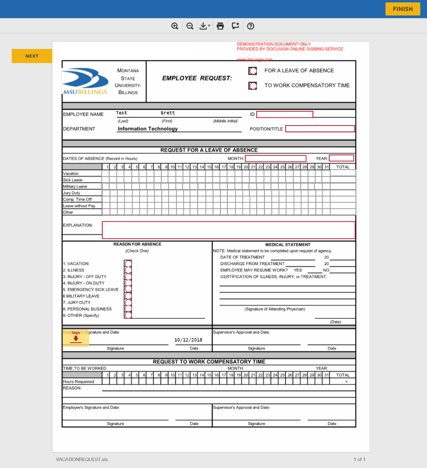This screenshot has width=427, height=468.
Task: Print the document using printer icon
Action: (220, 26)
